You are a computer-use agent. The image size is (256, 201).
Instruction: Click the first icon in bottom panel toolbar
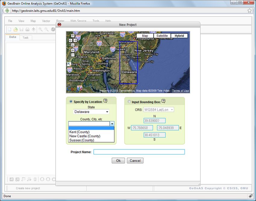(x=11, y=179)
